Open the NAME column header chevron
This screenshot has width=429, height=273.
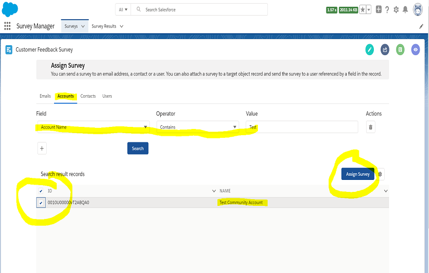[x=386, y=191]
